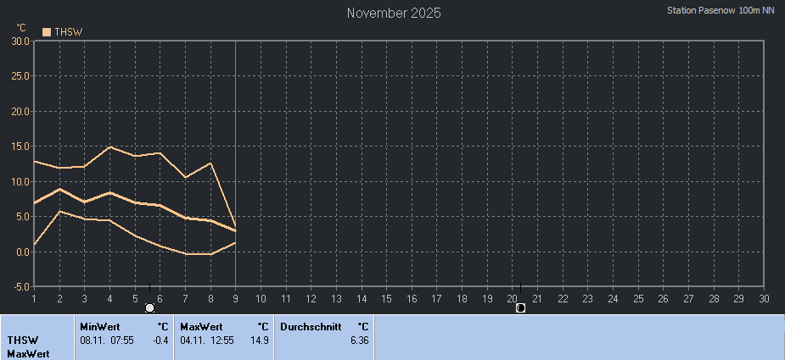Image resolution: width=785 pixels, height=360 pixels.
Task: Click the November 2025 chart title
Action: coord(394,14)
